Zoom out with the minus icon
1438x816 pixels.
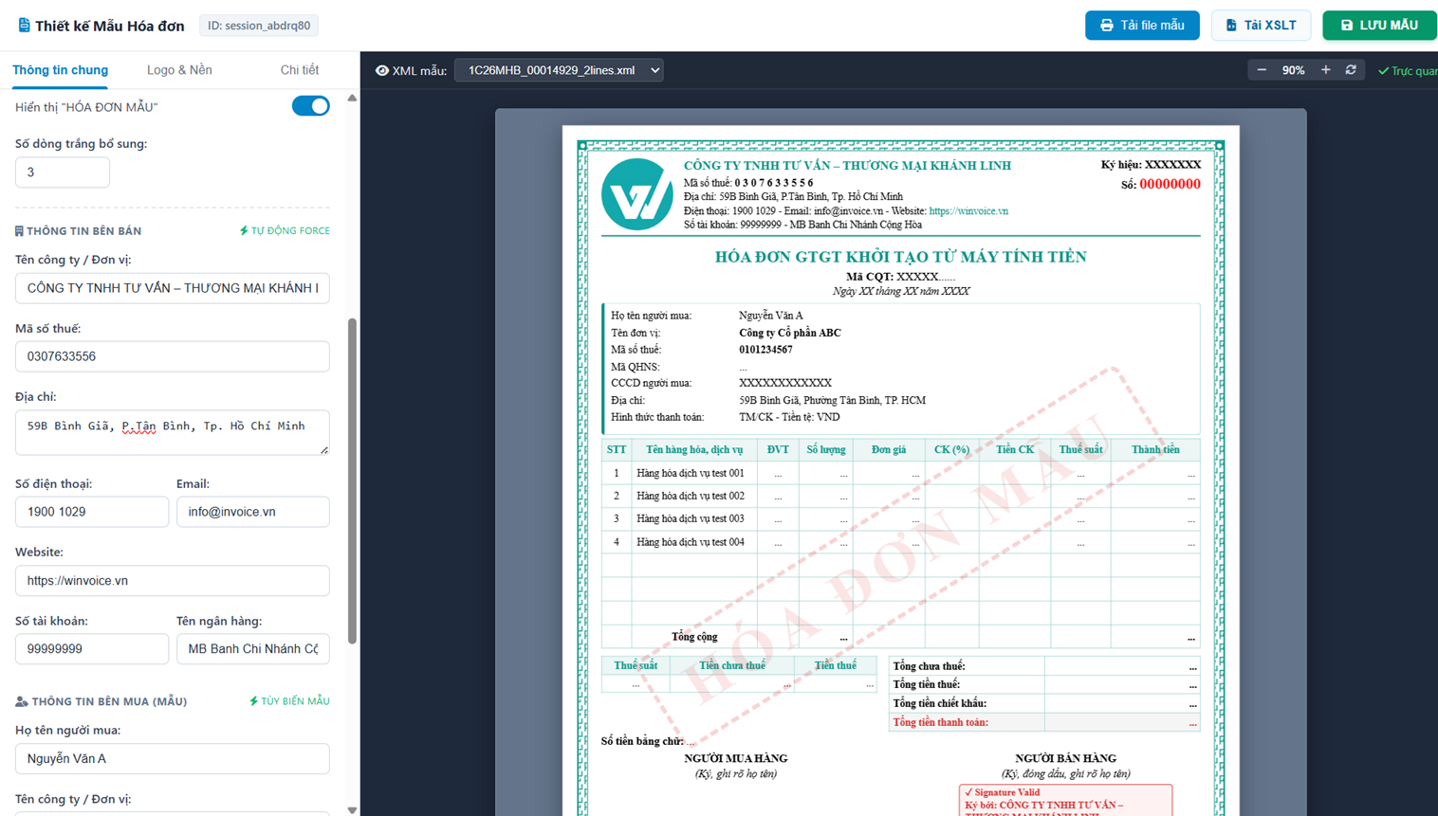(x=1262, y=70)
